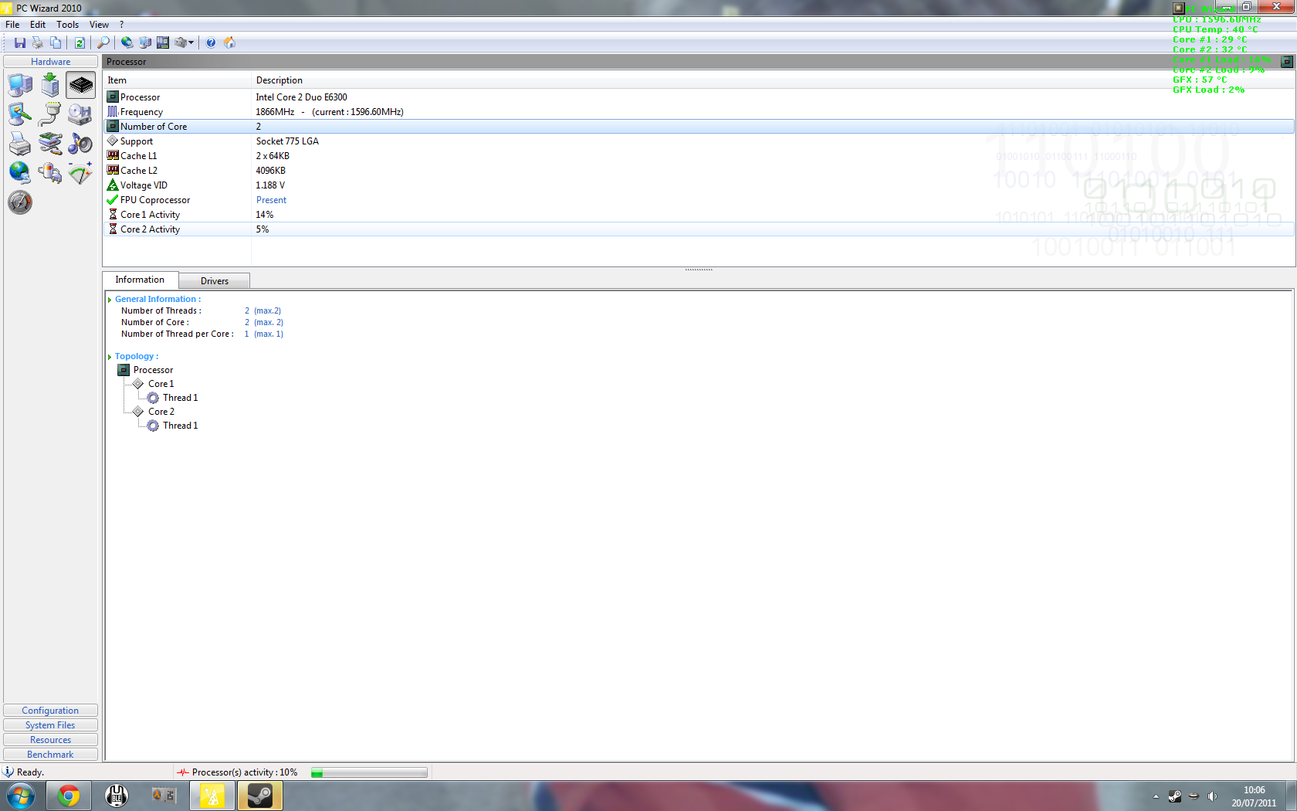The width and height of the screenshot is (1297, 811).
Task: Select the Multimedia music note speaker icon
Action: click(x=80, y=144)
